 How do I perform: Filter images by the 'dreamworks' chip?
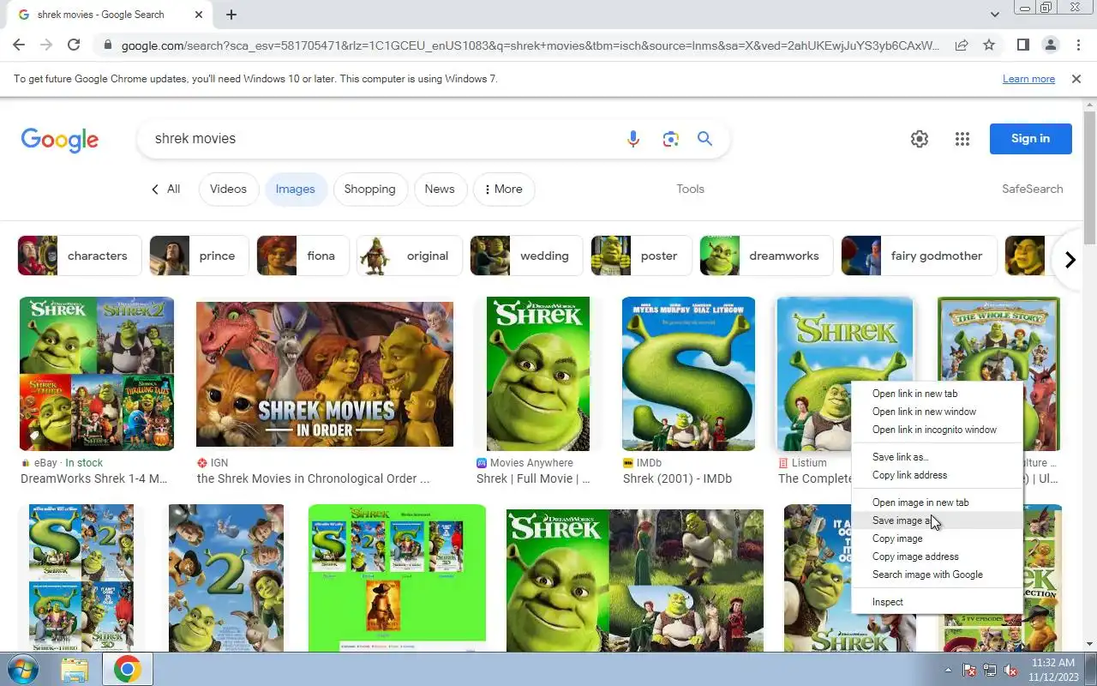pos(766,256)
